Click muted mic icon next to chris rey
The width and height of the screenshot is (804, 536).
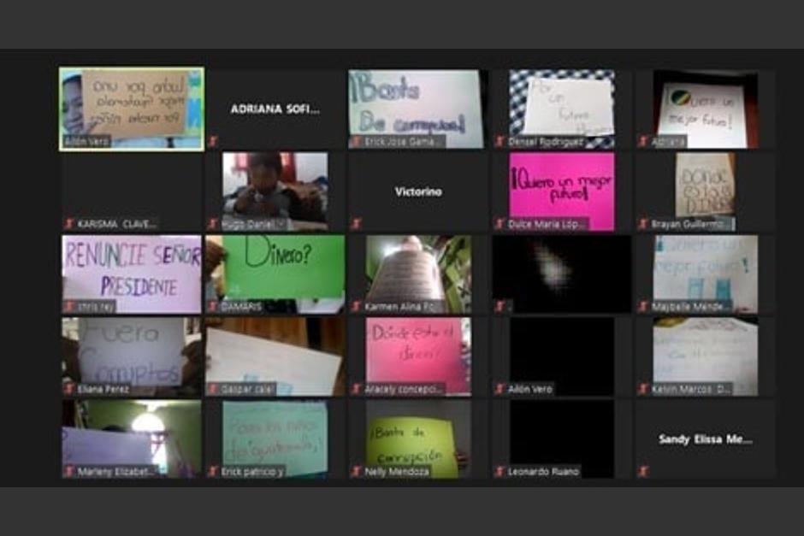tap(68, 306)
